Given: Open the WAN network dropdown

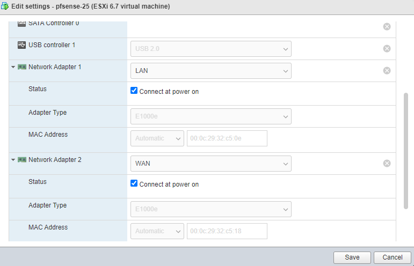Looking at the screenshot, I should point(210,164).
